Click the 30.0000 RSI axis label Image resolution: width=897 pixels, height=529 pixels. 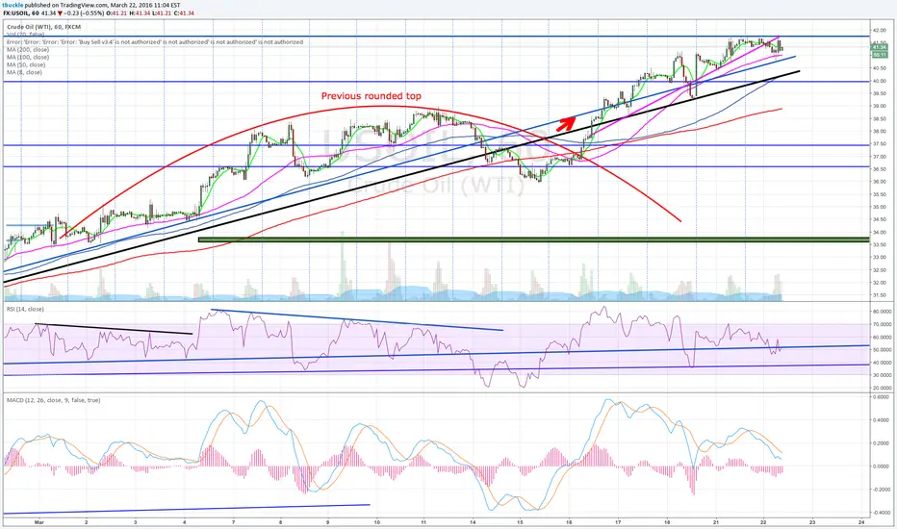881,374
